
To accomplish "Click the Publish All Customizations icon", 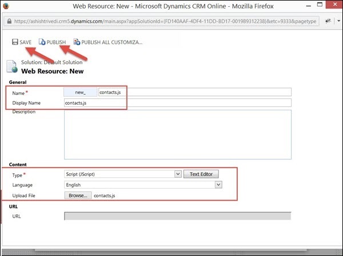I will point(77,42).
